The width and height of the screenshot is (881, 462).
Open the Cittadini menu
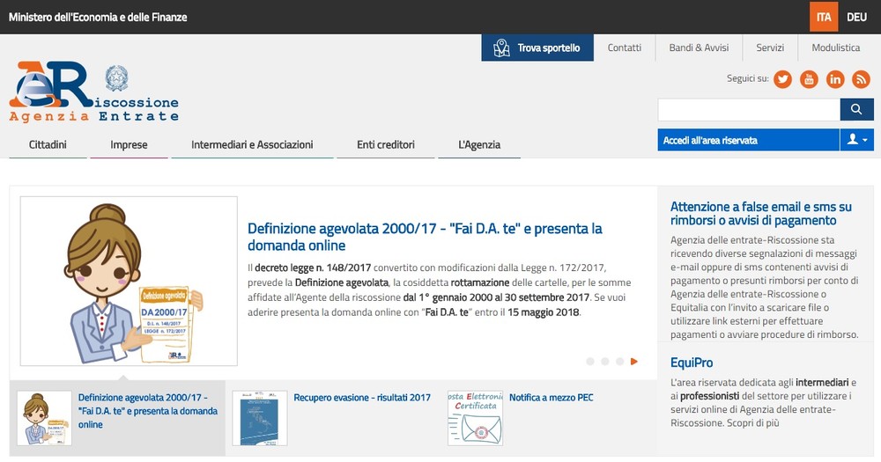(48, 144)
